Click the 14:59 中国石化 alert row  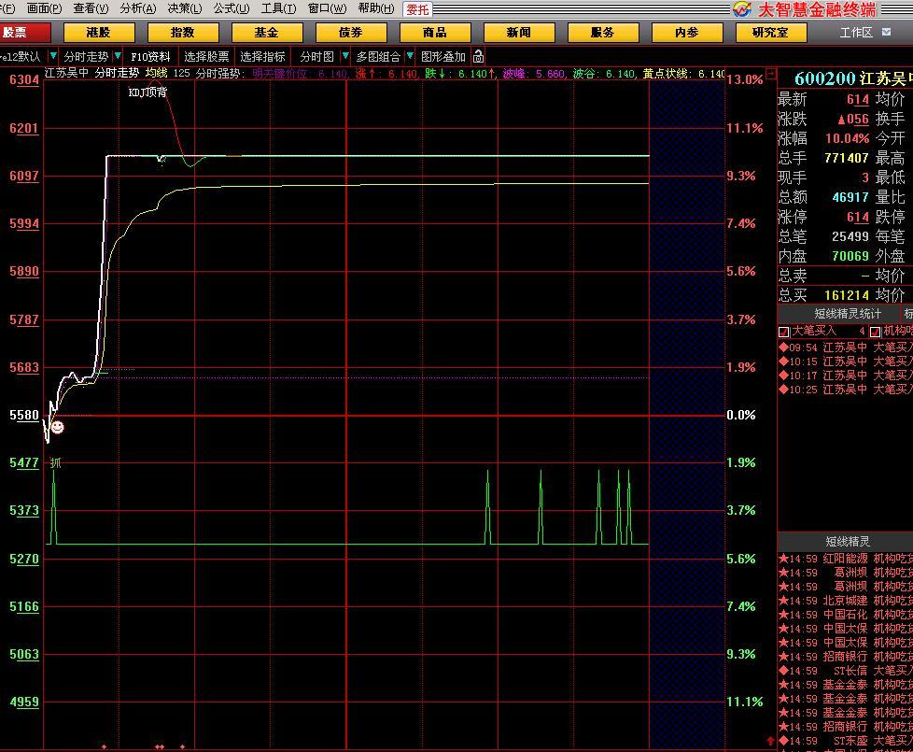tap(846, 615)
